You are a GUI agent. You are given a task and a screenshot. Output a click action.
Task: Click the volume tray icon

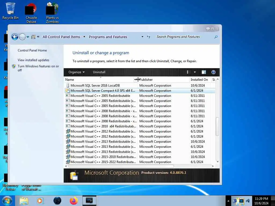click(248, 201)
